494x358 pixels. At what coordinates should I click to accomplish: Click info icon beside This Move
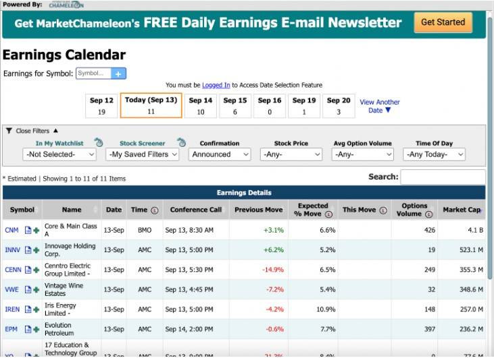(x=383, y=210)
